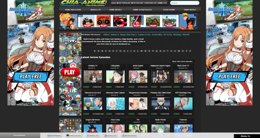260x138 pixels.
Task: Open the Occultic;Nine link
Action: tap(157, 34)
